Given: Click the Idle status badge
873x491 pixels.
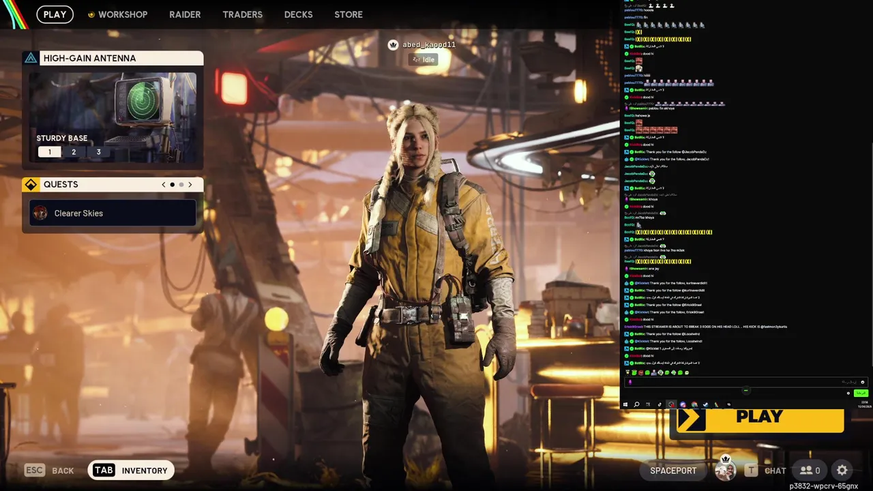Looking at the screenshot, I should (424, 59).
